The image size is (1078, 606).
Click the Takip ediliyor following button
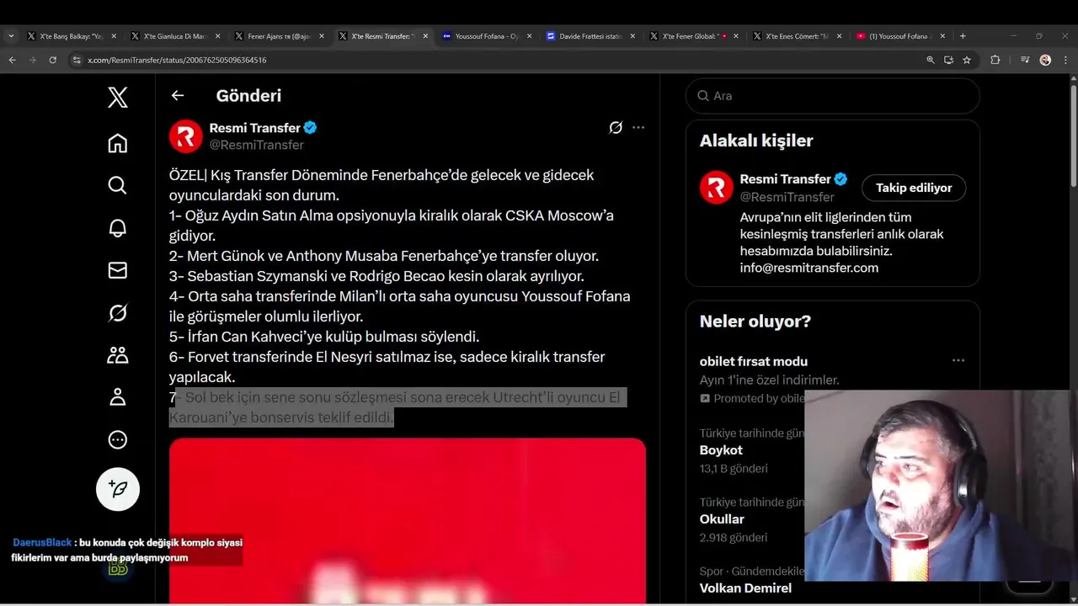(x=914, y=188)
